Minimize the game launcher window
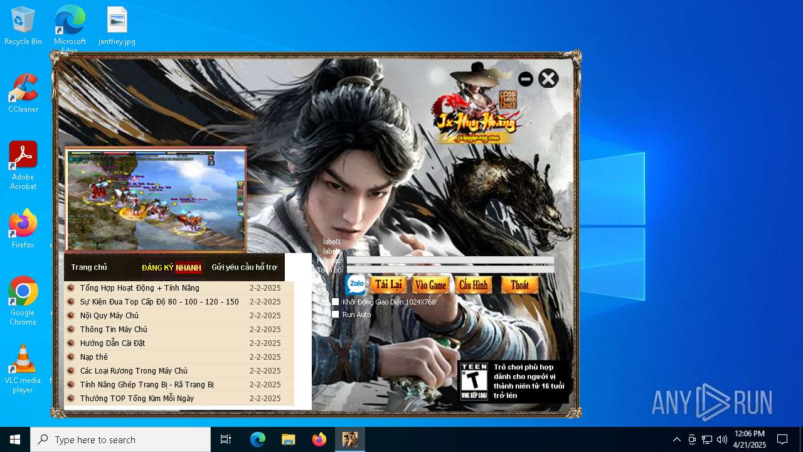The height and width of the screenshot is (452, 803). (x=526, y=79)
